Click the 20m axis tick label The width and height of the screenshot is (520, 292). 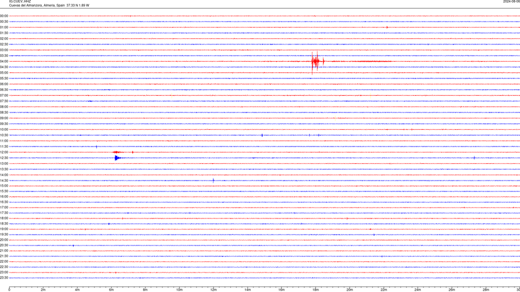click(x=349, y=290)
